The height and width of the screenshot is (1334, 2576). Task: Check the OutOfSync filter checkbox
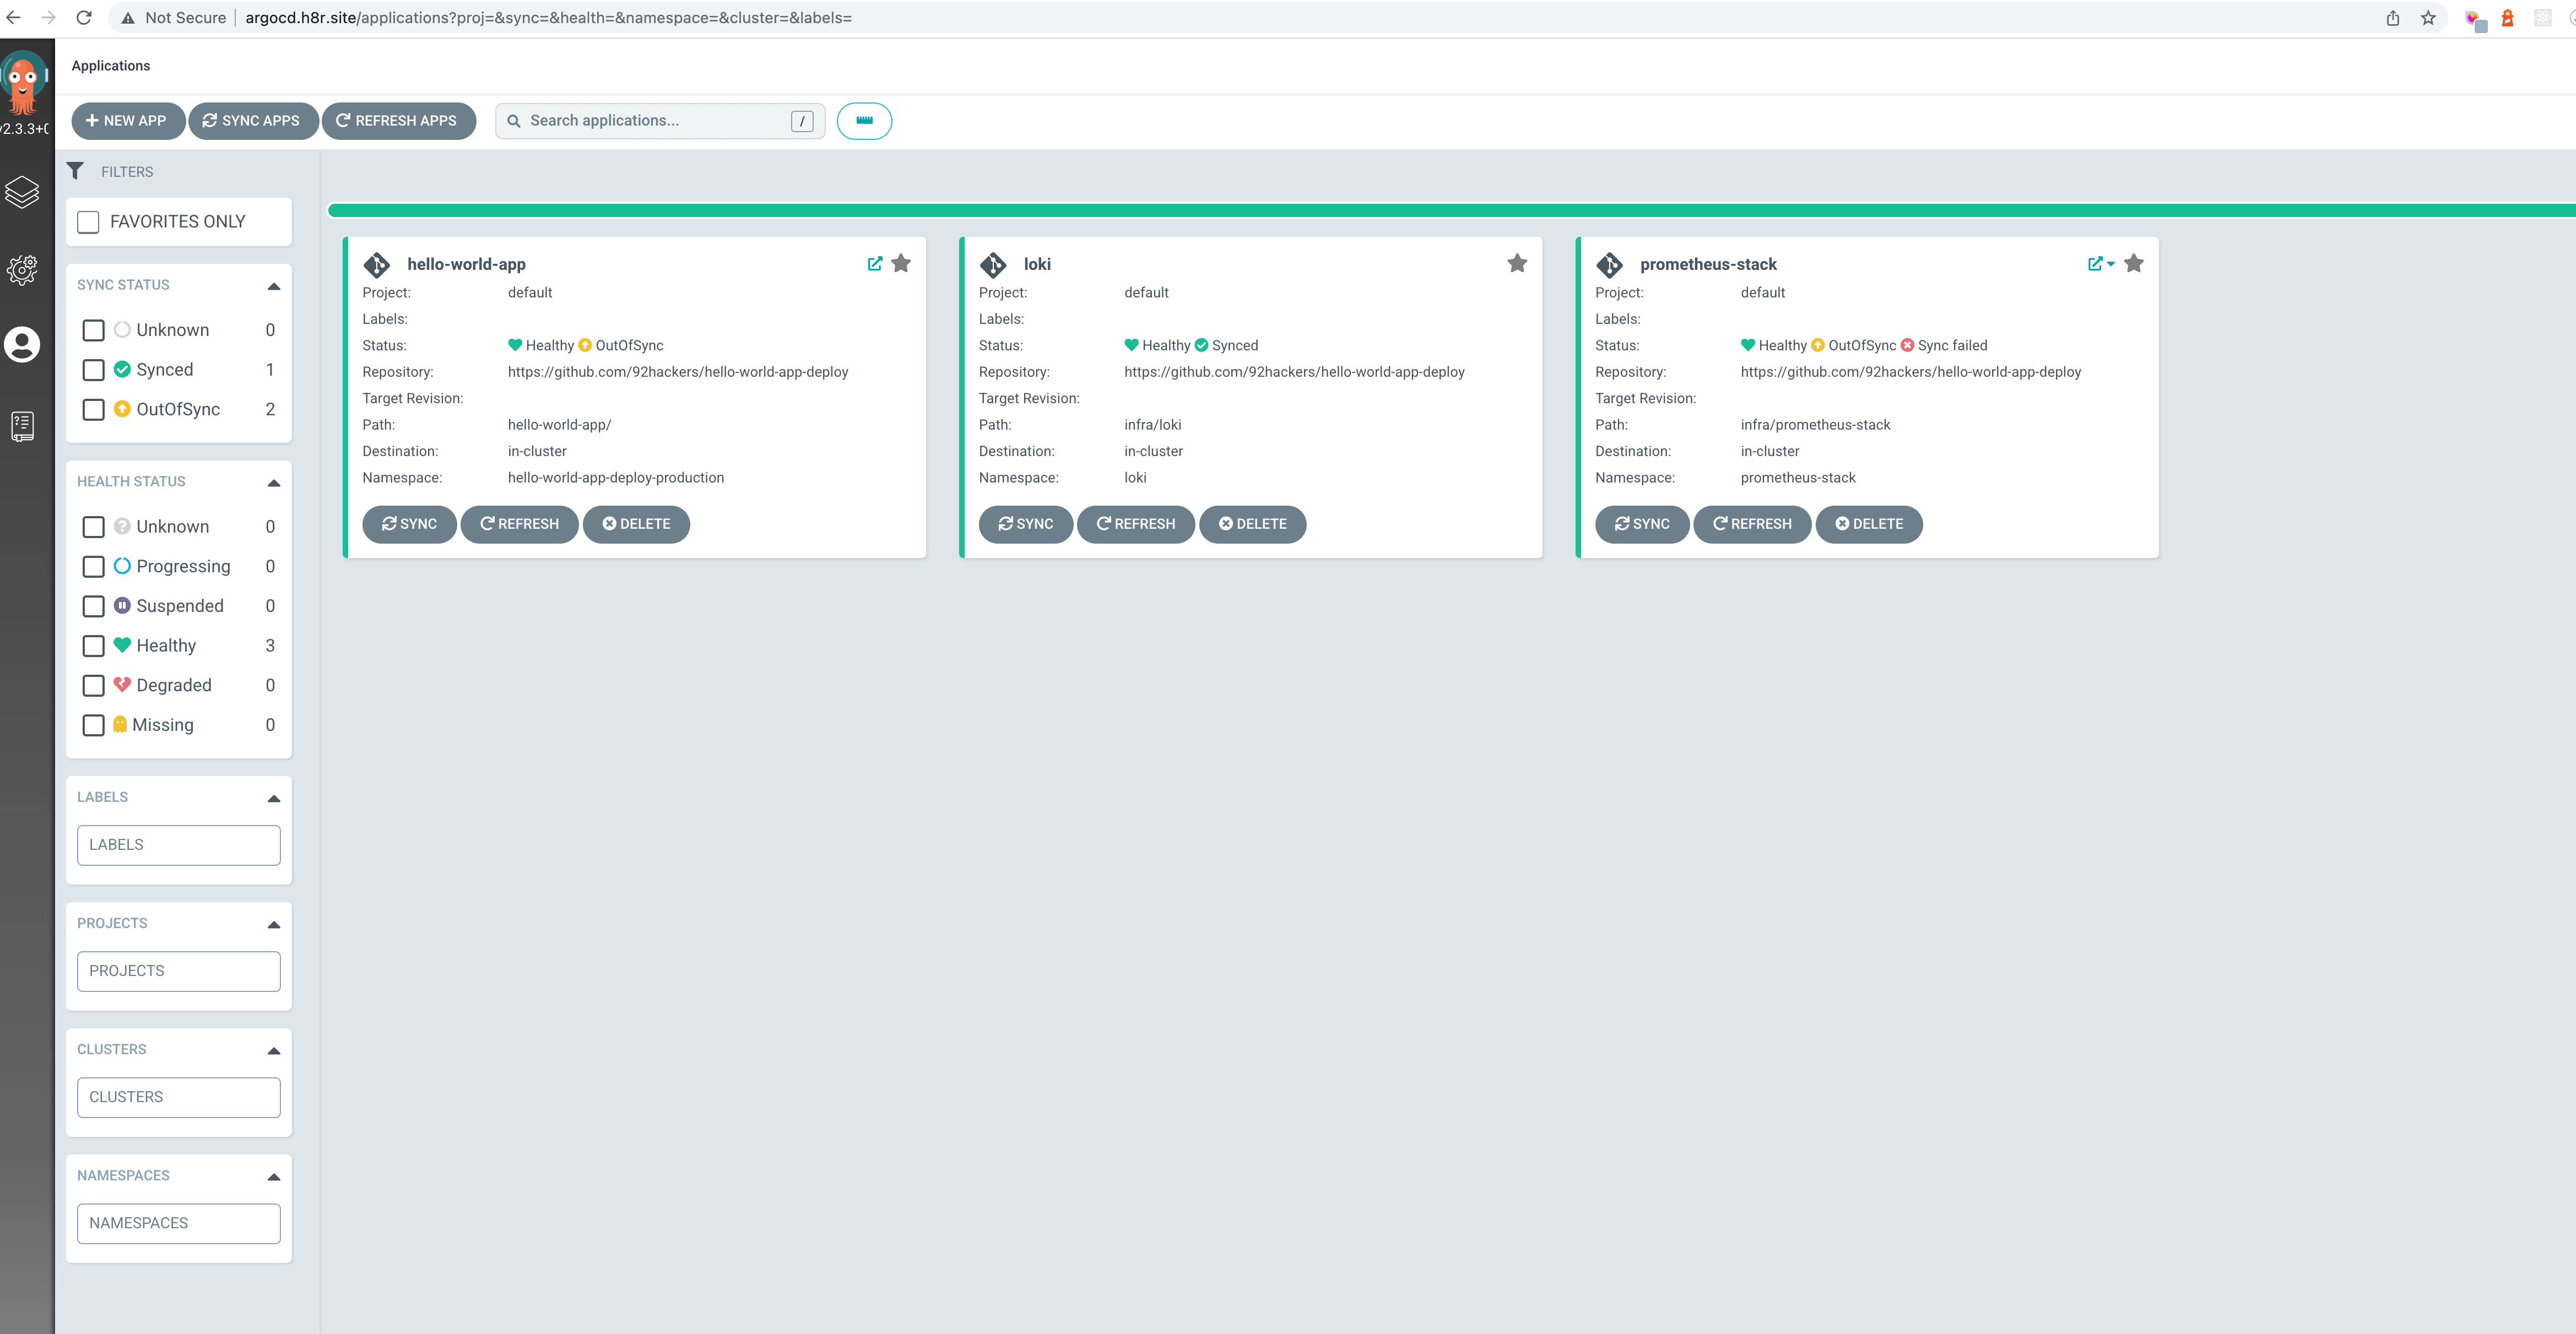93,410
